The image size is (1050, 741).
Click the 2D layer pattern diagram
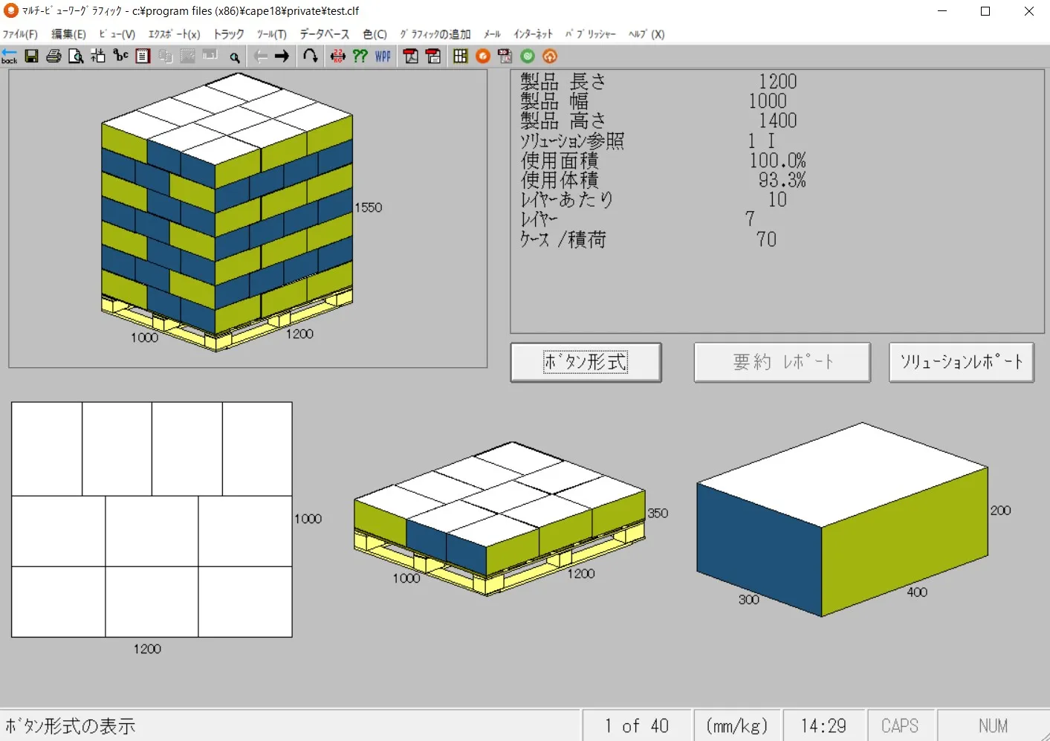(x=152, y=520)
